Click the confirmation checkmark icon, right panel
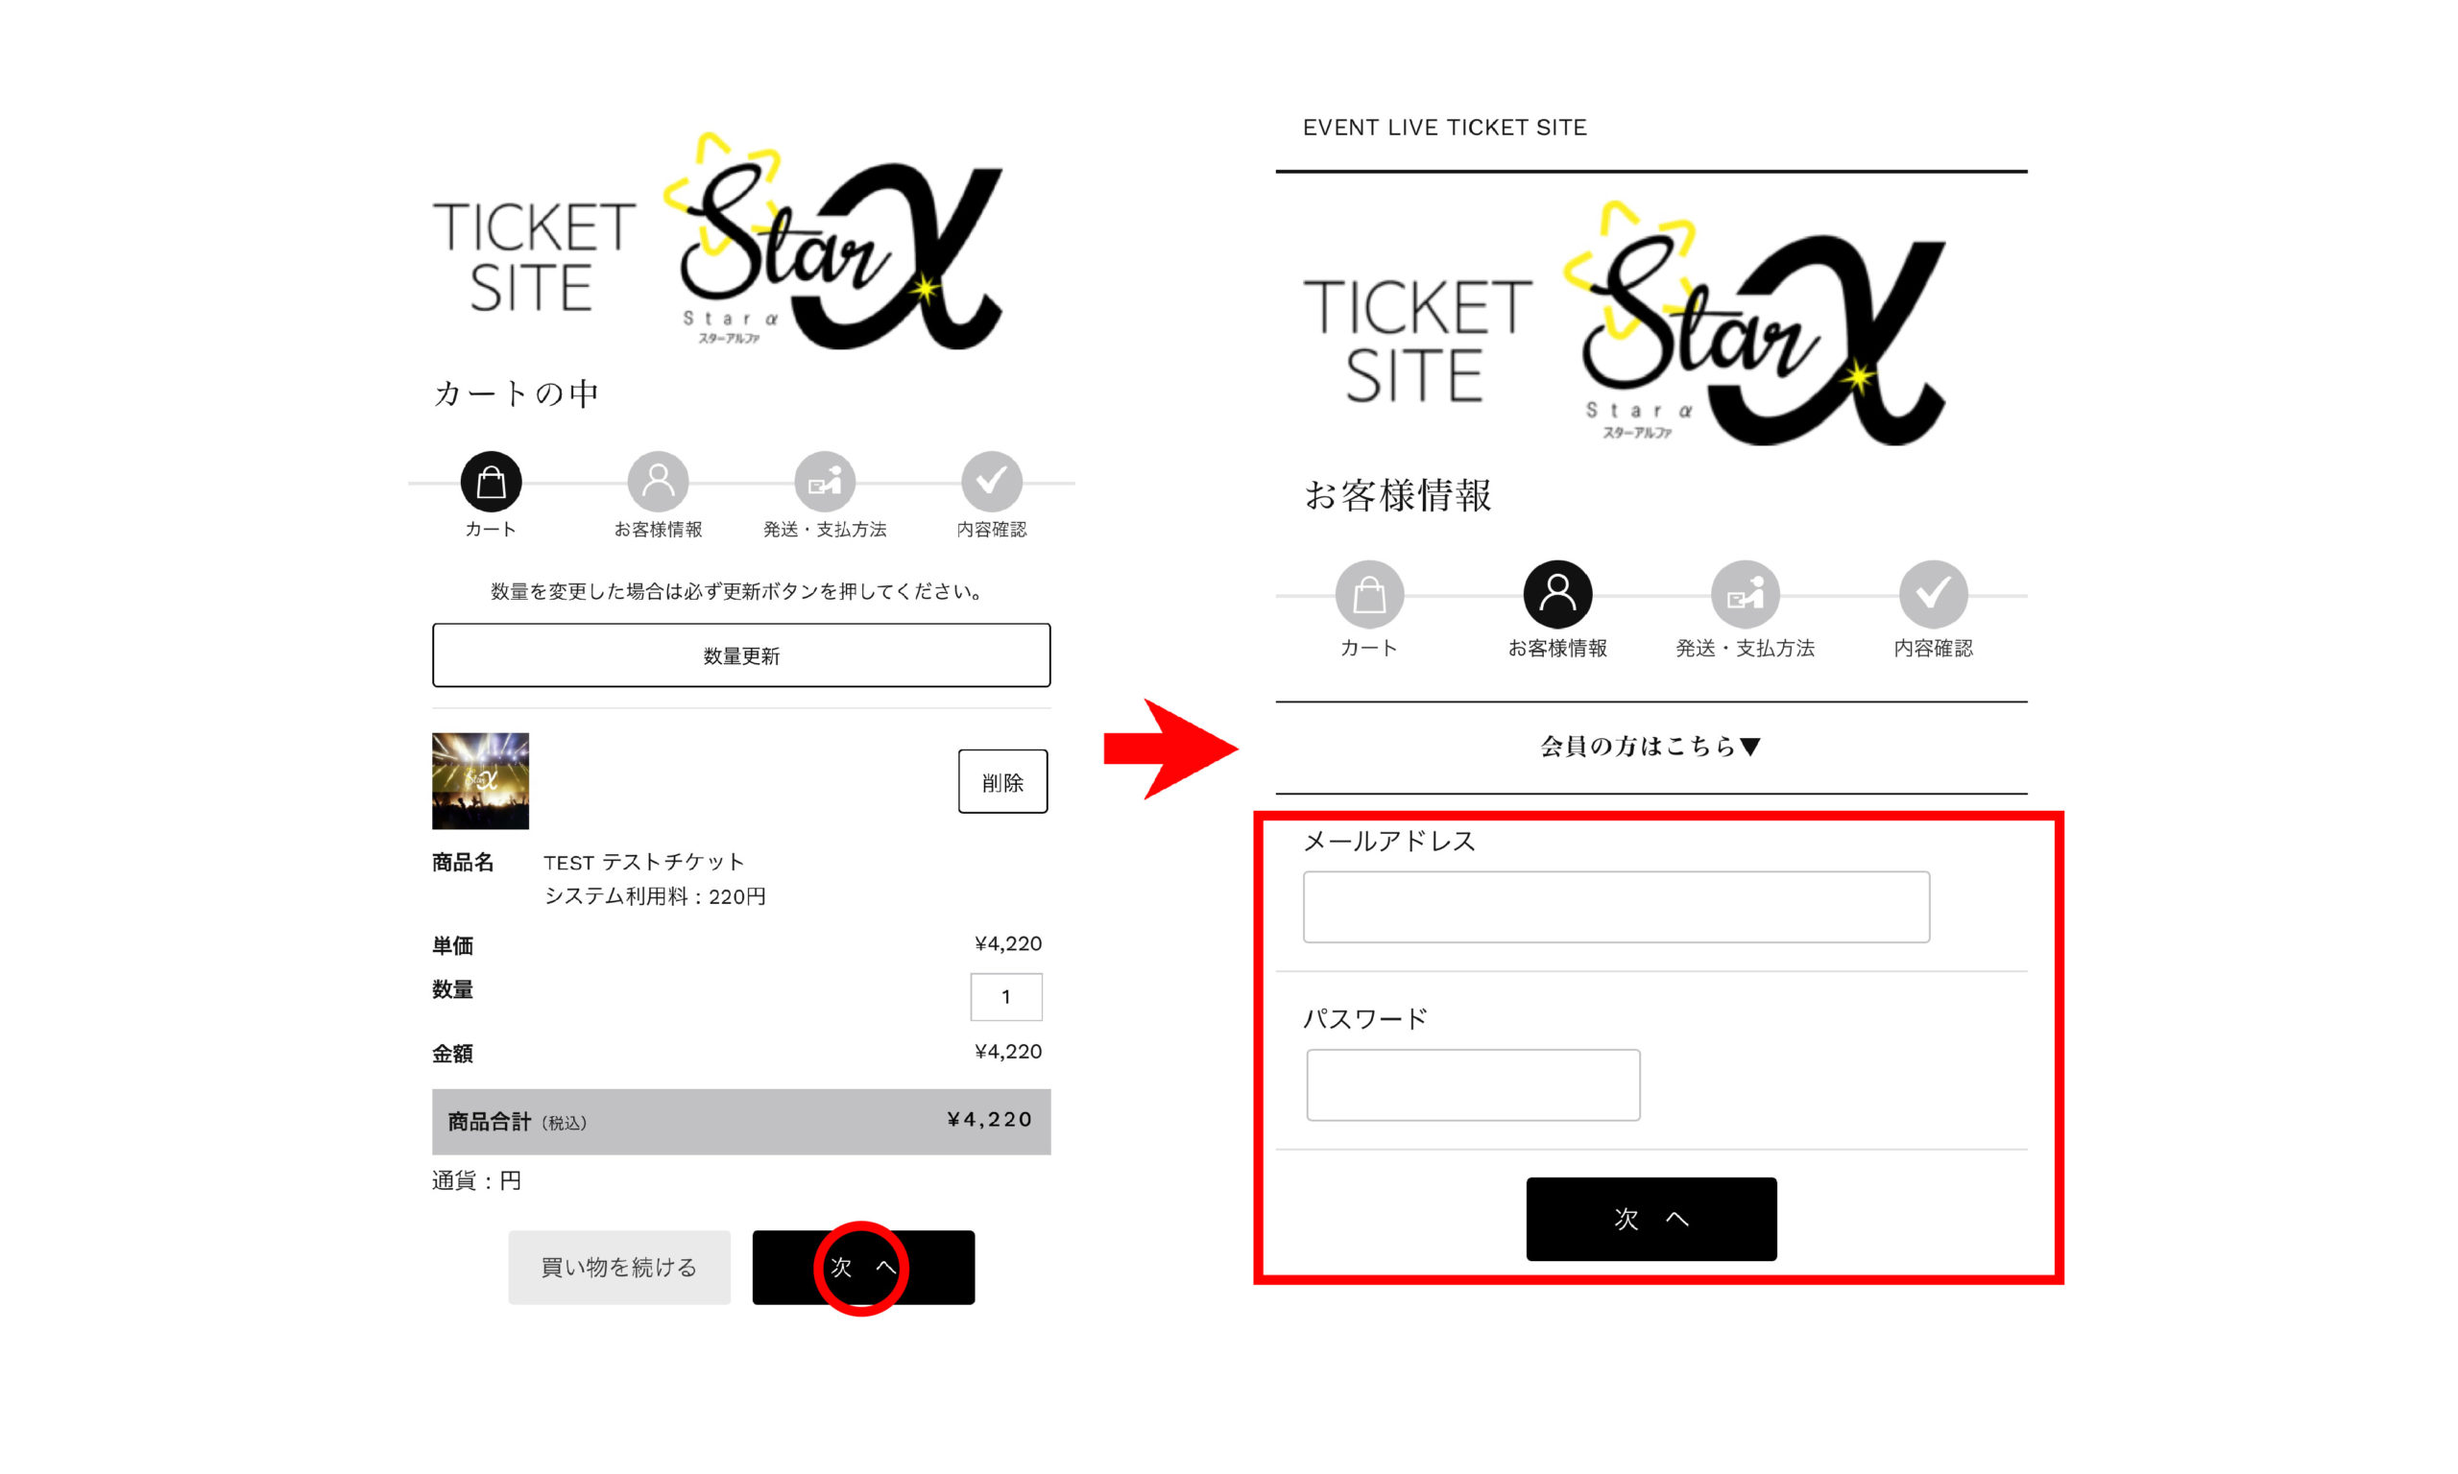The height and width of the screenshot is (1474, 2458). (1933, 594)
